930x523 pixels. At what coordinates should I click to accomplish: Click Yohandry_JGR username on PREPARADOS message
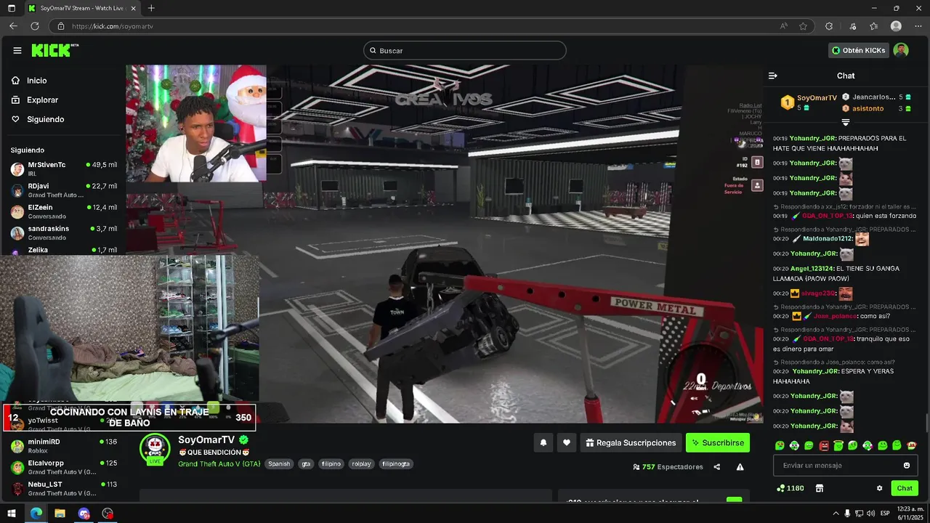coord(812,138)
